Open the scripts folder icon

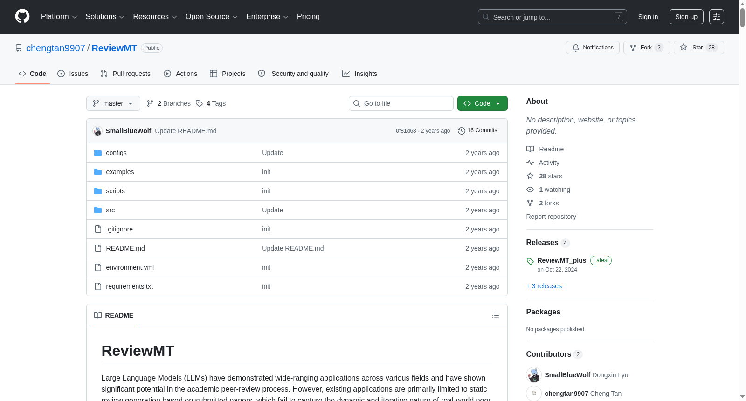[98, 191]
